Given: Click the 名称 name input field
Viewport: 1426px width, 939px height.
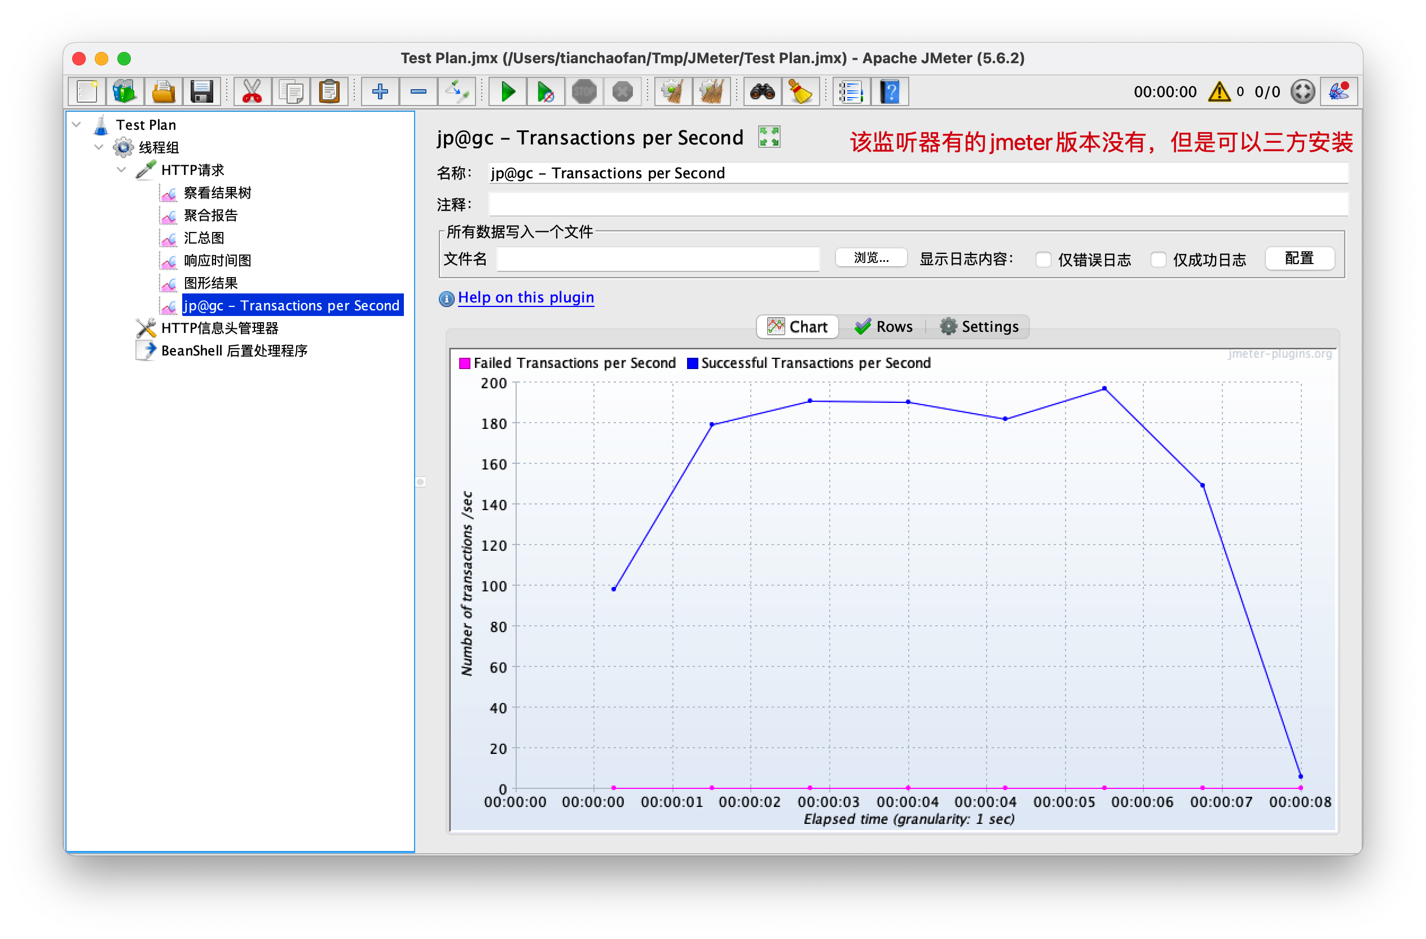Looking at the screenshot, I should [918, 173].
